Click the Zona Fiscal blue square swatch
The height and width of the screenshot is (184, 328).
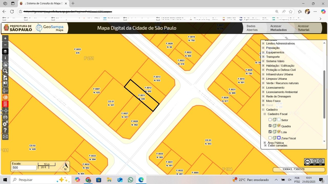click(x=279, y=138)
